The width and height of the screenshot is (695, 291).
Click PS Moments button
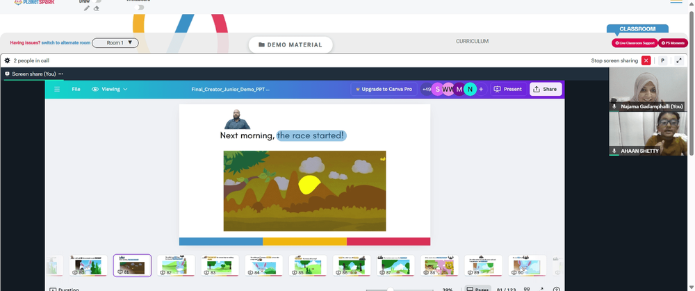[673, 43]
